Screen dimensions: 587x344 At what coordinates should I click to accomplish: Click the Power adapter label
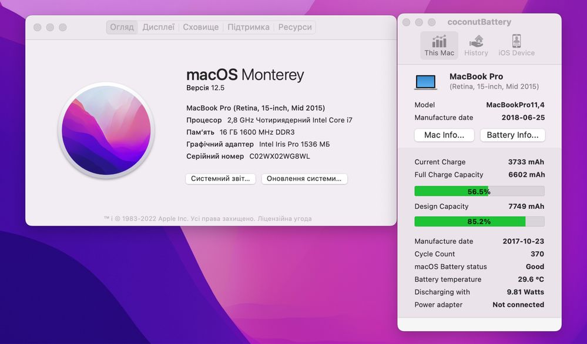tap(438, 305)
